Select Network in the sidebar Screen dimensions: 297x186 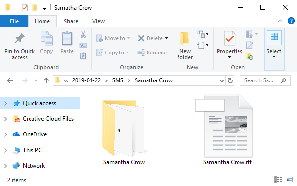pyautogui.click(x=34, y=166)
